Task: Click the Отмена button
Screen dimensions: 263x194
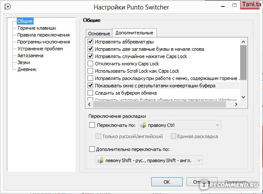Action: click(x=202, y=182)
